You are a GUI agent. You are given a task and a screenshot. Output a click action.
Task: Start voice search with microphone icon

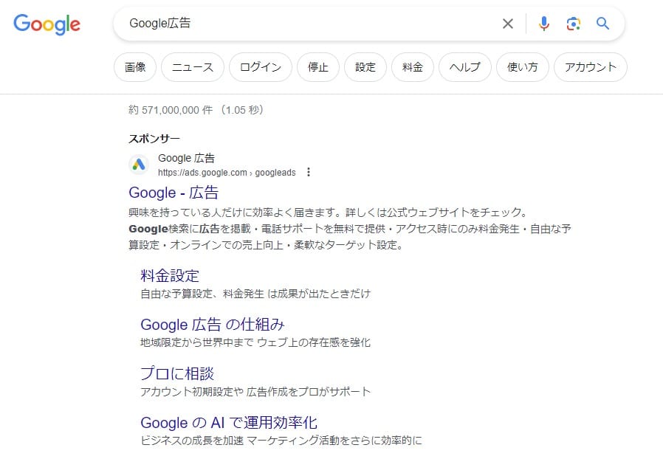tap(543, 24)
